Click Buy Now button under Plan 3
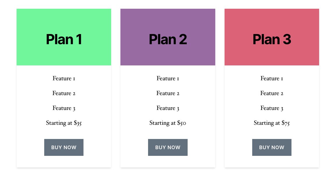Screen dimensions: 329x173 pos(272,147)
